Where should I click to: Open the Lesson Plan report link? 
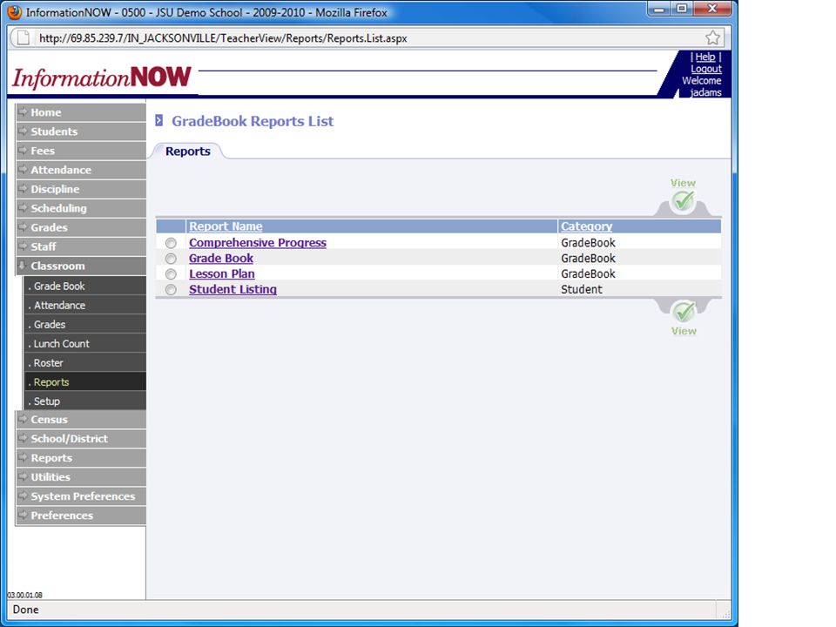222,273
